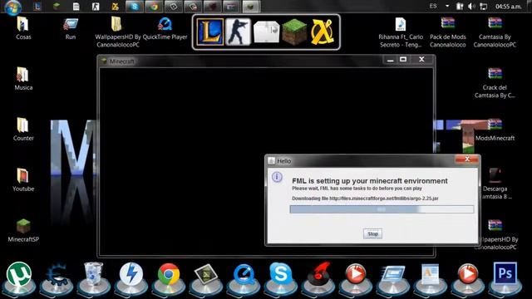Open the Musica folder on the desktop
Screen dimensions: 532x299
(23, 79)
